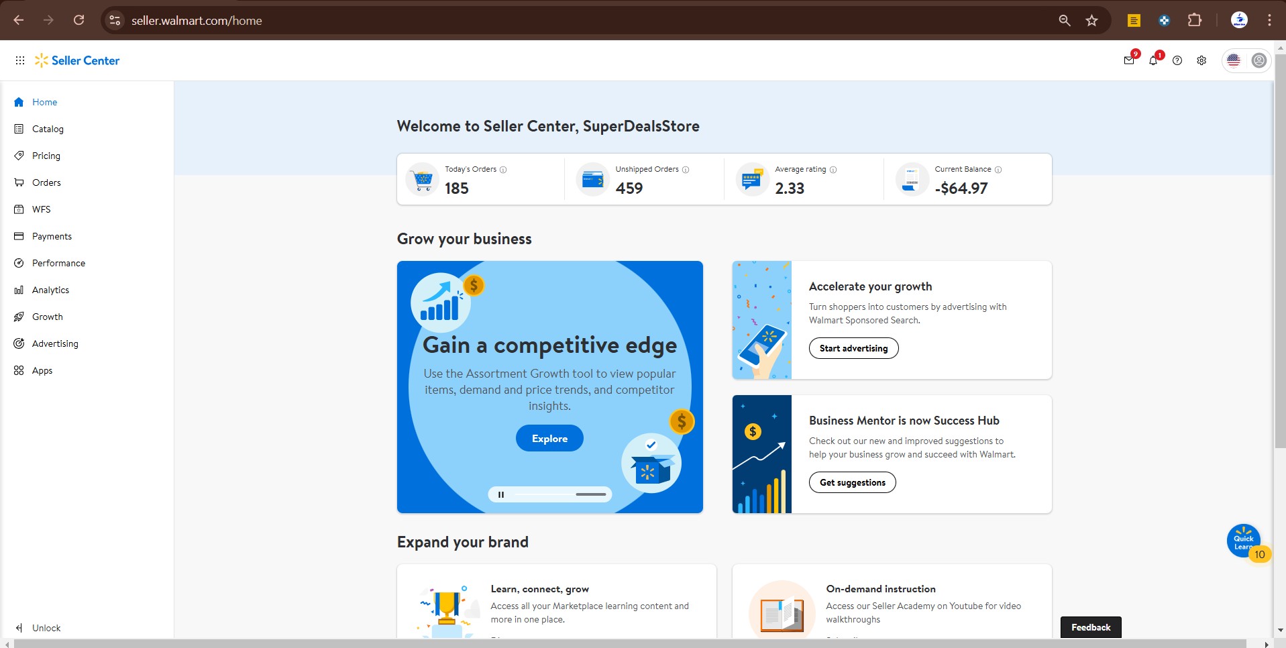Bookmark this page with star icon
1286x648 pixels.
(x=1092, y=20)
